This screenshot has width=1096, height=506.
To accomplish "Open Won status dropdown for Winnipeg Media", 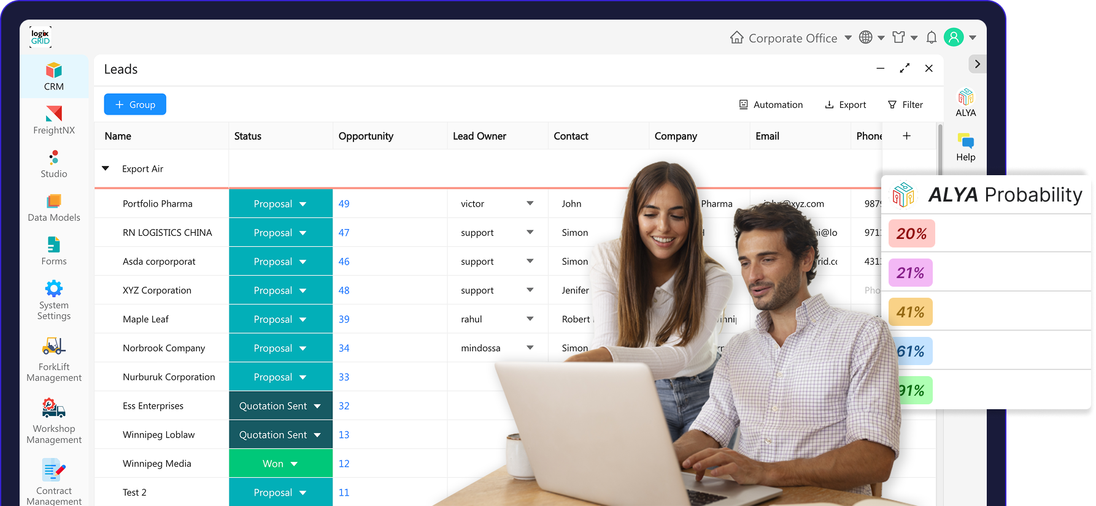I will tap(280, 464).
